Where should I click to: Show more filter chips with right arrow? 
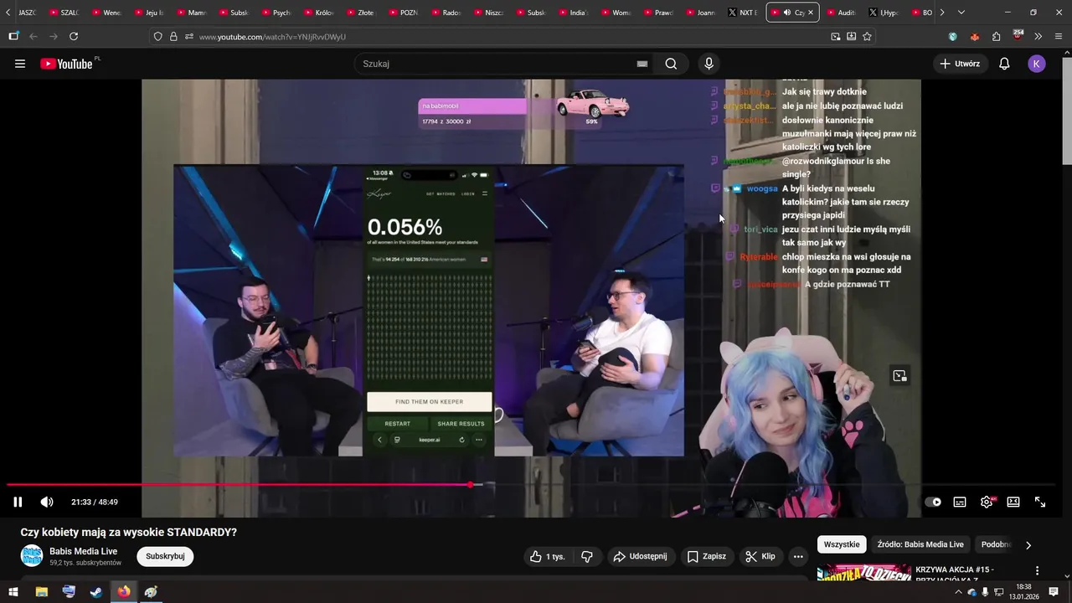pyautogui.click(x=1028, y=545)
